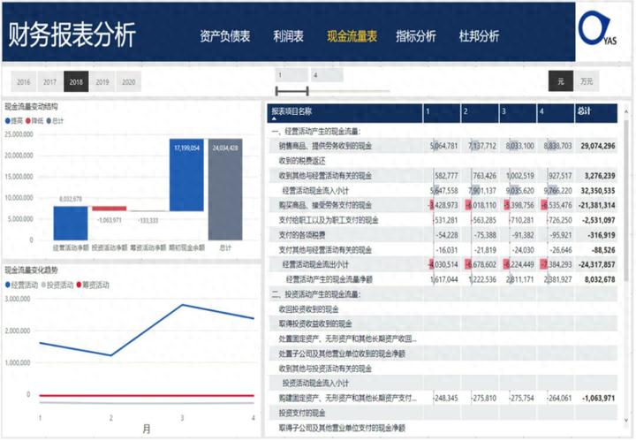Toggle 提高 legend in waterfall chart
The height and width of the screenshot is (441, 636).
coord(14,121)
